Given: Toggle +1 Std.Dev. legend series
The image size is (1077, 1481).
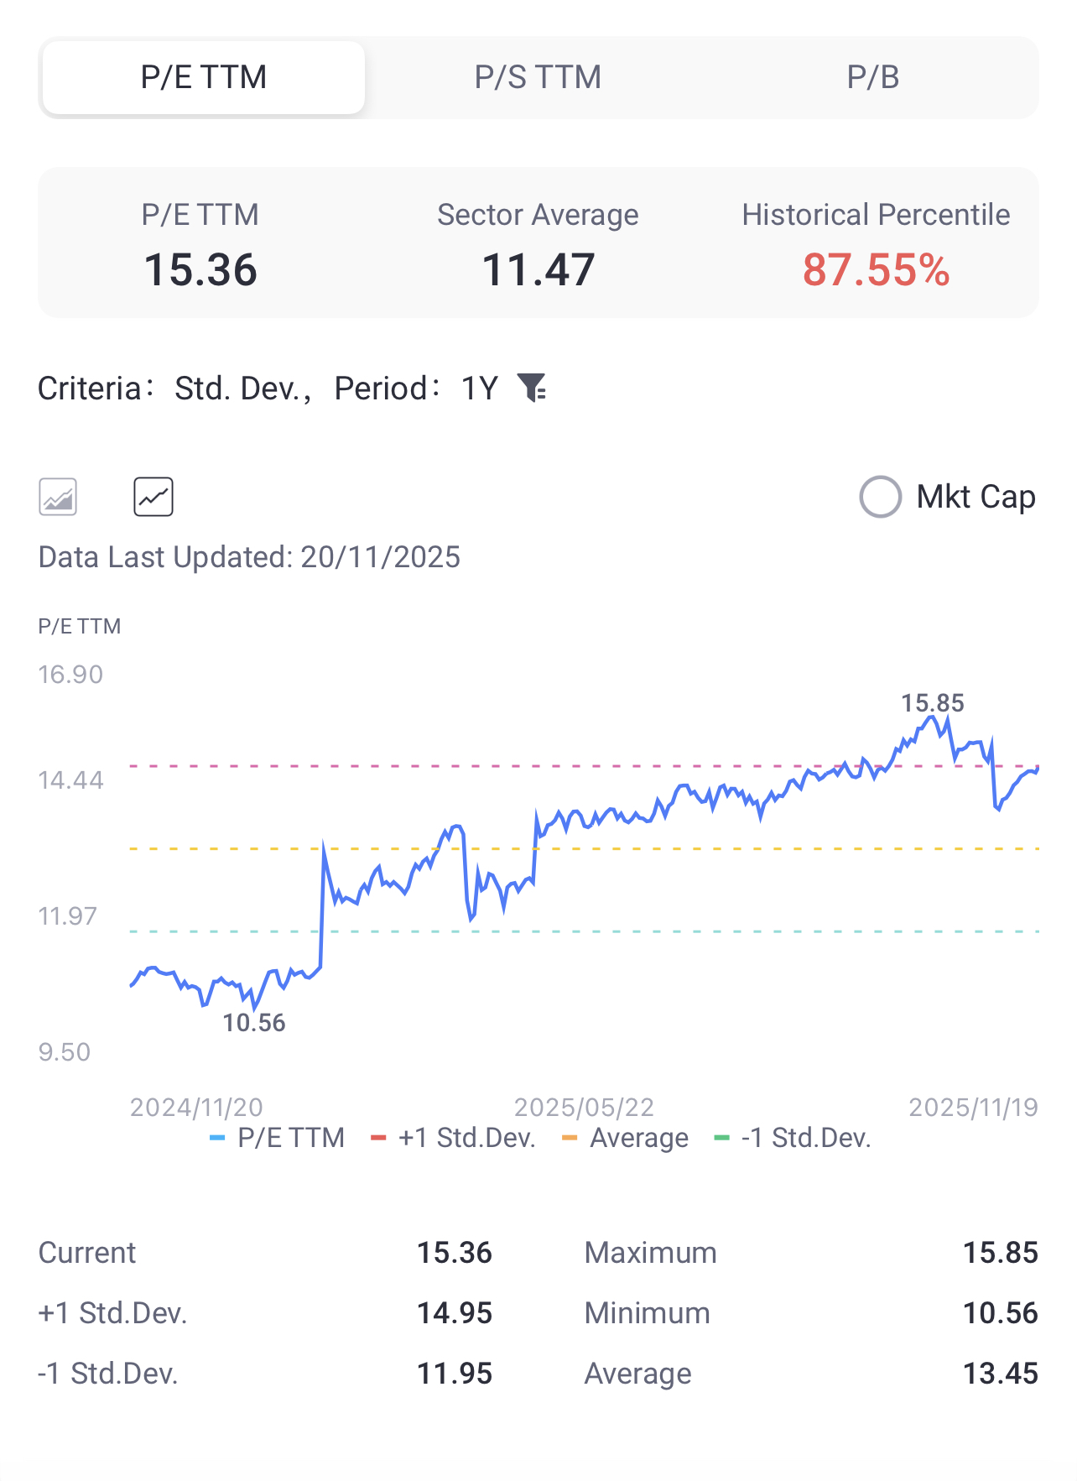Looking at the screenshot, I should tap(454, 1138).
